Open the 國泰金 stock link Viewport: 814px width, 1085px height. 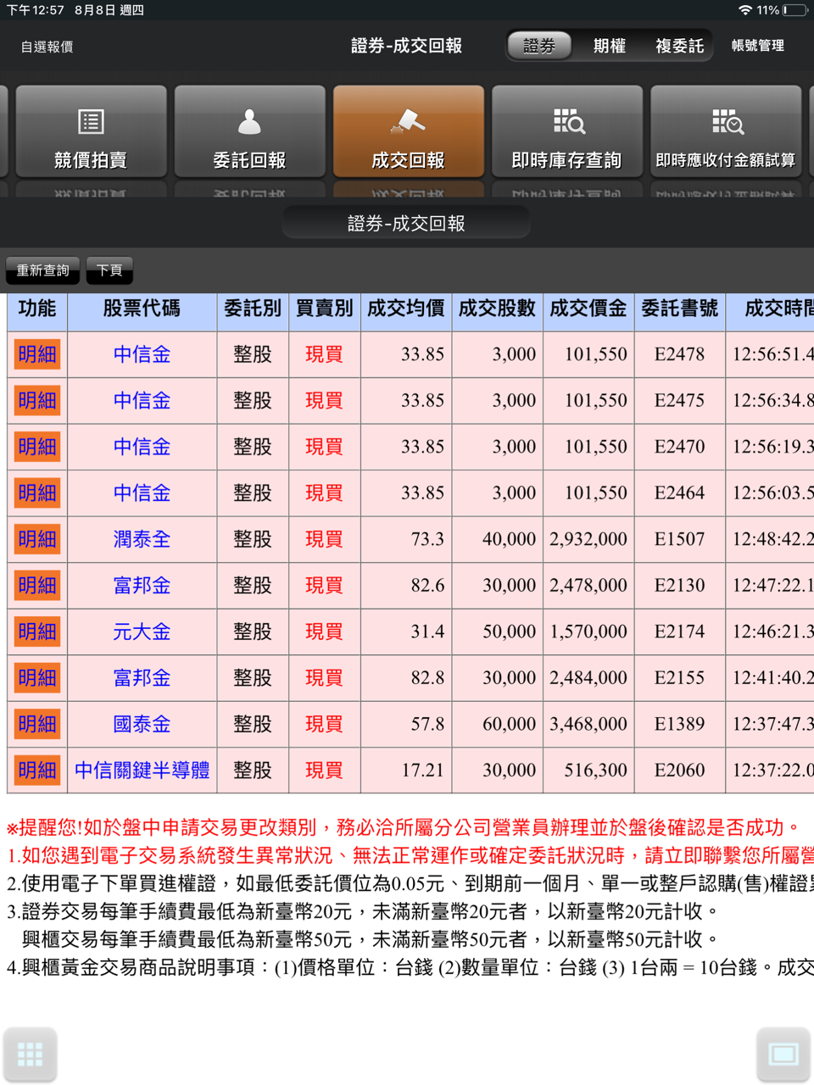pos(141,724)
